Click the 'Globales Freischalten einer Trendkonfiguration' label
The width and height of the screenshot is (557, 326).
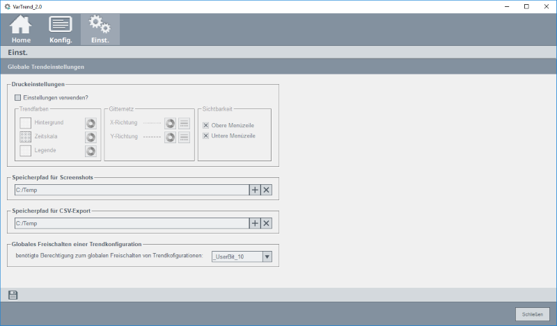[77, 244]
